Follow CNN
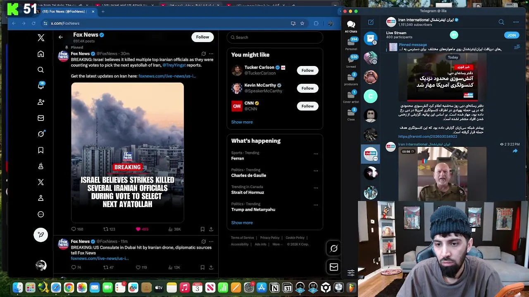The height and width of the screenshot is (297, 529). (307, 106)
